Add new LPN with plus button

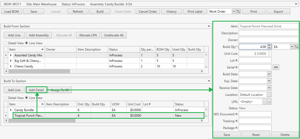(x=269, y=102)
